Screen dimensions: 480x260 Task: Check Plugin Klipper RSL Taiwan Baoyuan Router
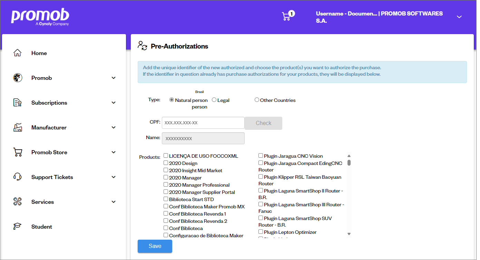pyautogui.click(x=261, y=177)
